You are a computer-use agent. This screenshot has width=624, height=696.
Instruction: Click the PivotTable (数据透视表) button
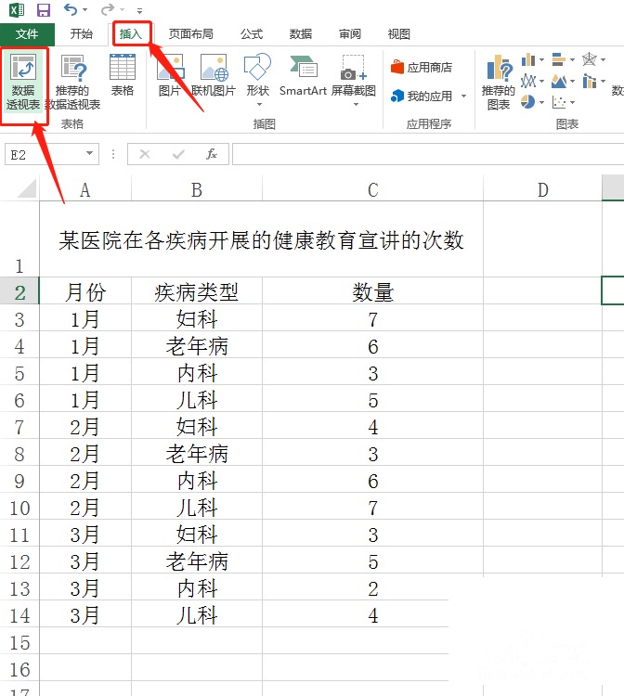(23, 83)
